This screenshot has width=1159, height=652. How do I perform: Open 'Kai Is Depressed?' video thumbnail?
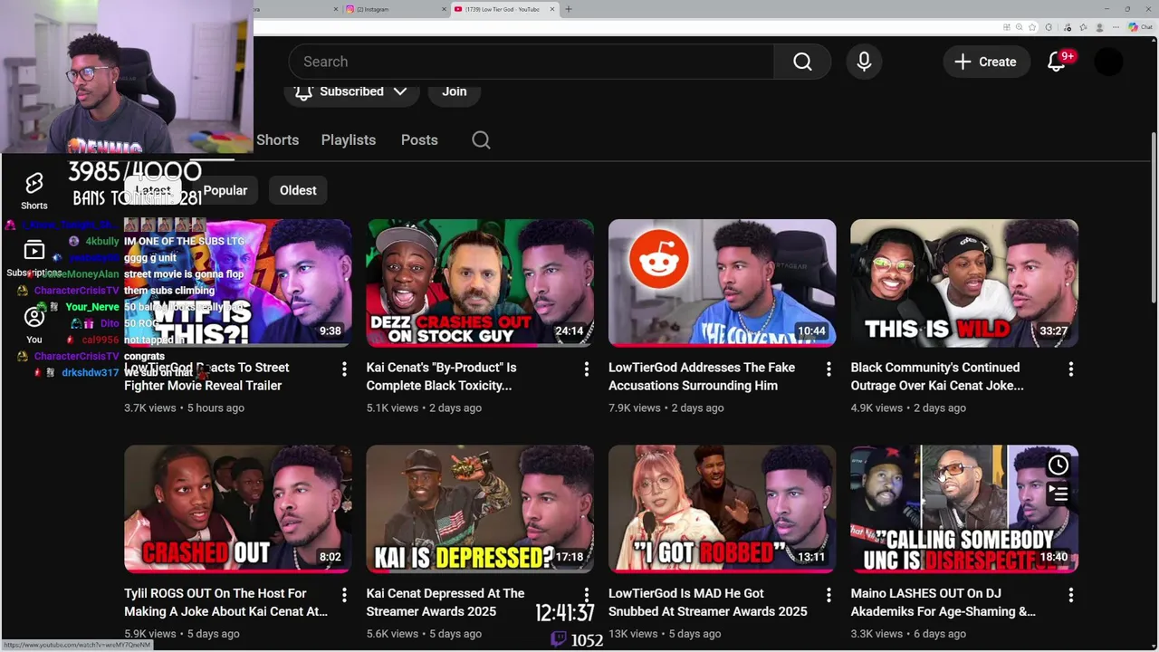[480, 509]
